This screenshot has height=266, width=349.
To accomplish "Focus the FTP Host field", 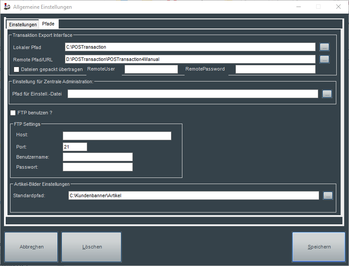I will [x=117, y=135].
